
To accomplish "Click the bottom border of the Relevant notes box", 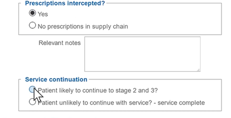I will (142, 71).
